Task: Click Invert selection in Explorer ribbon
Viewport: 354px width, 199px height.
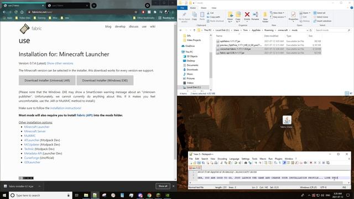Action: click(322, 21)
